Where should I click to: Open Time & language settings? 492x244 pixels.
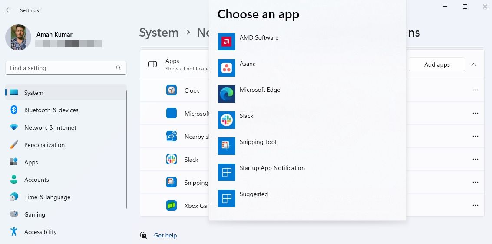click(x=66, y=197)
